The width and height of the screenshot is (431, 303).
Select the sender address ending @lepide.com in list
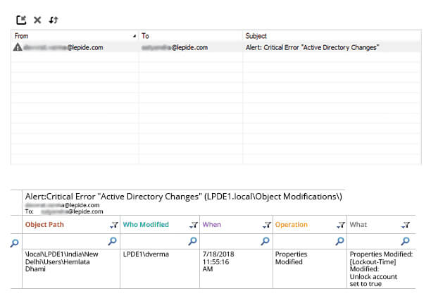63,47
